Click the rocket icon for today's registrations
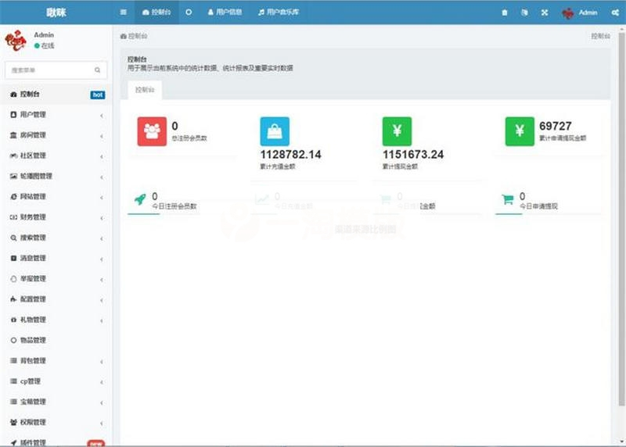Viewport: 626px width, 447px height. point(140,200)
